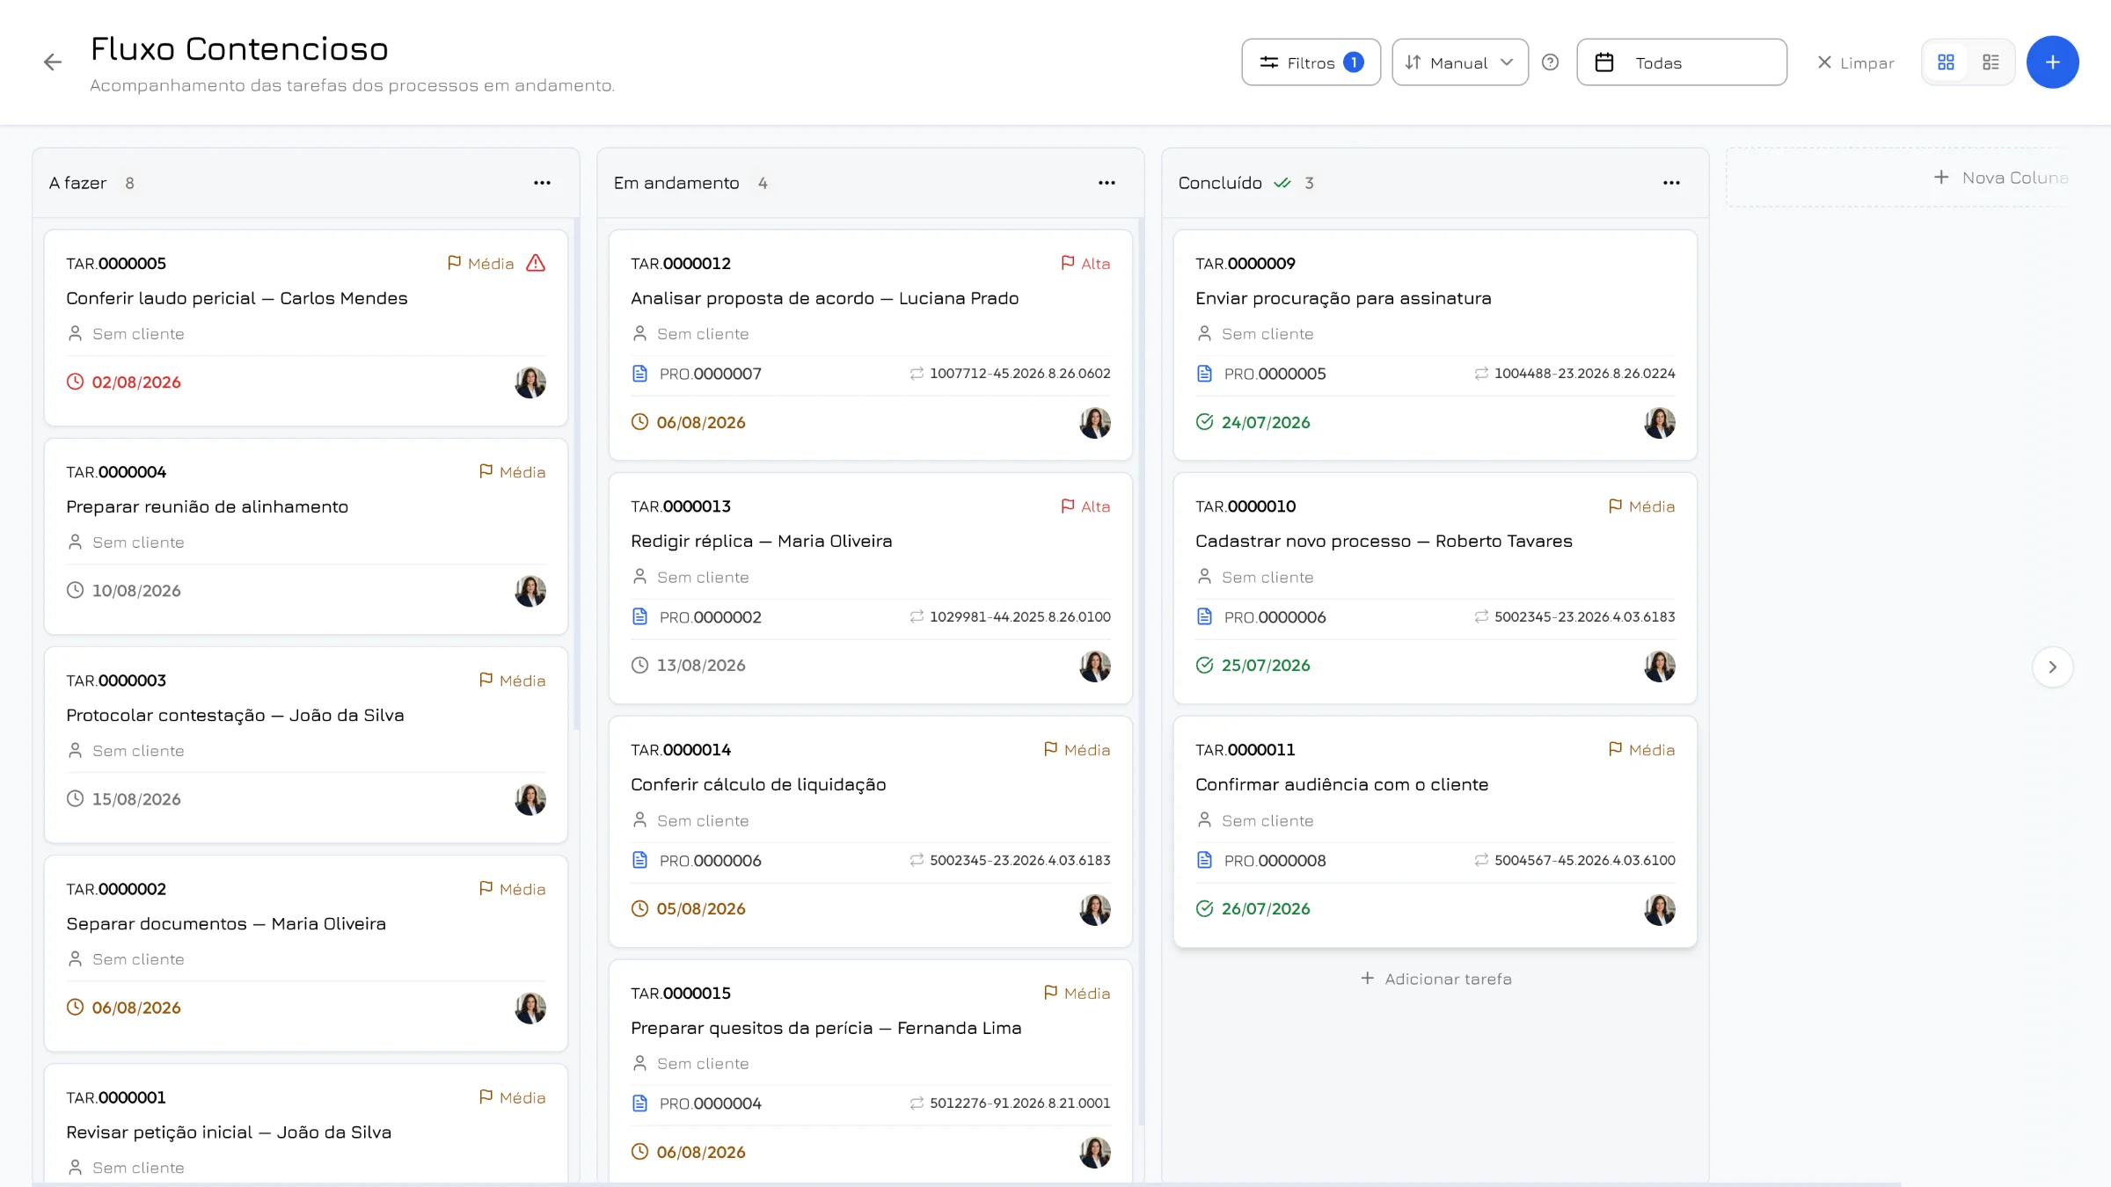Create a new task with the blue plus button

click(x=2052, y=62)
